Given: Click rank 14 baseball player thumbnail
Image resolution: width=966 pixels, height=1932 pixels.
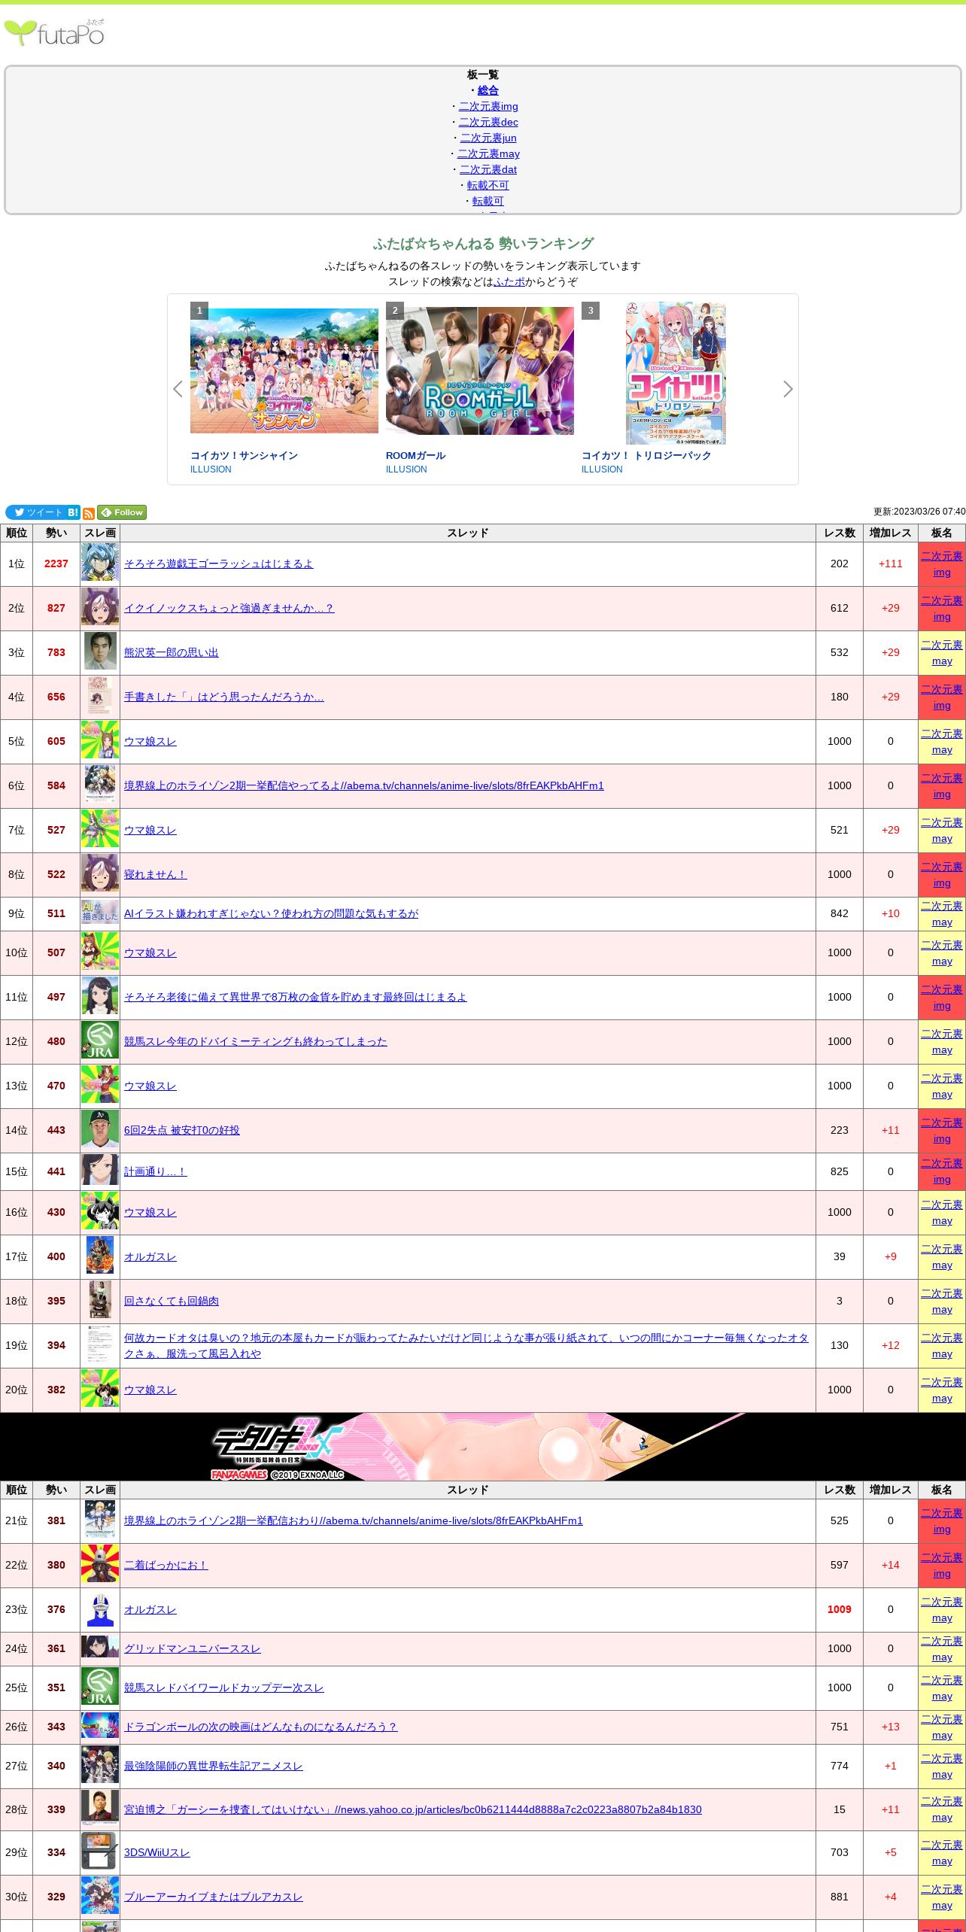Looking at the screenshot, I should [x=100, y=1130].
